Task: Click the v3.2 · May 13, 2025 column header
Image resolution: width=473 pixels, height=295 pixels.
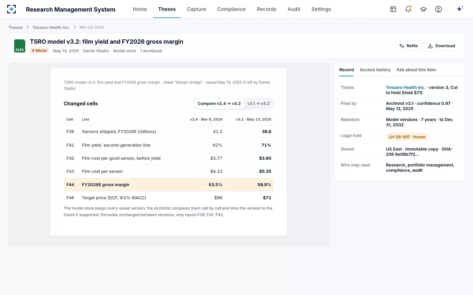Action: pos(254,119)
